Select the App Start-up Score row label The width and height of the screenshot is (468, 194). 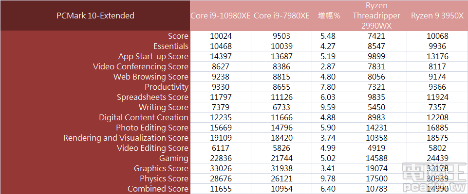[x=153, y=56]
